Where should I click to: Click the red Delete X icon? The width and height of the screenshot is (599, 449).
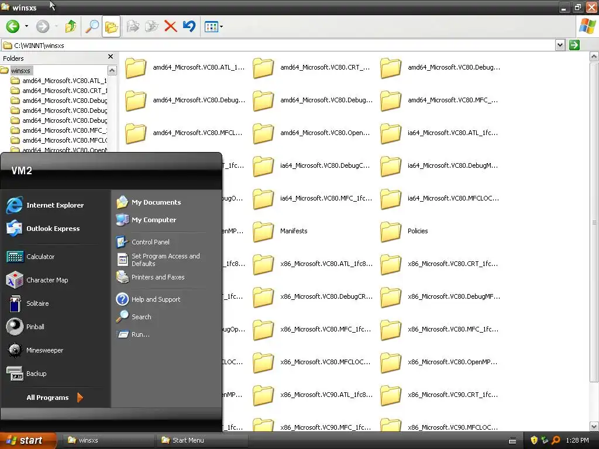point(170,26)
